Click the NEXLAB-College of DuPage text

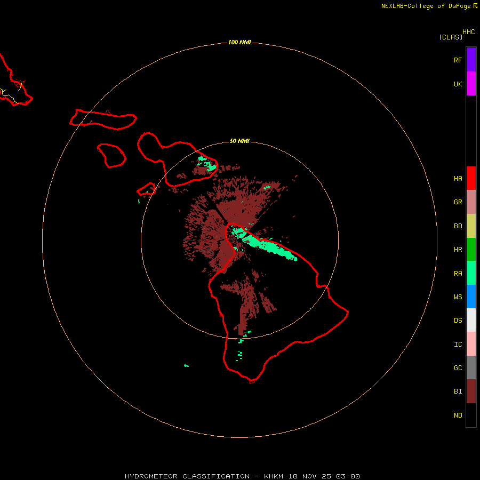tap(426, 6)
